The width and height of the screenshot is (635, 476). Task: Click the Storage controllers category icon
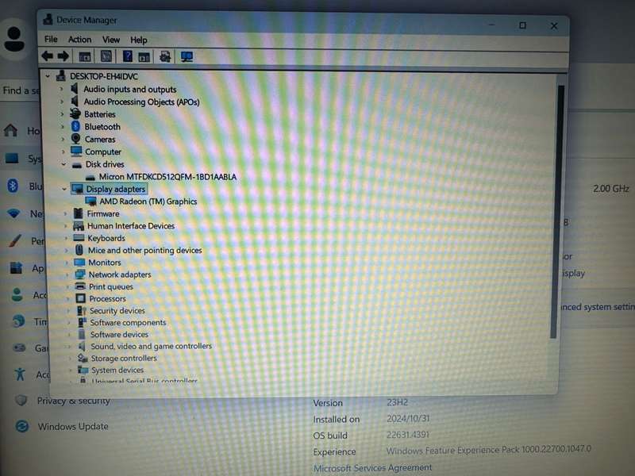83,358
